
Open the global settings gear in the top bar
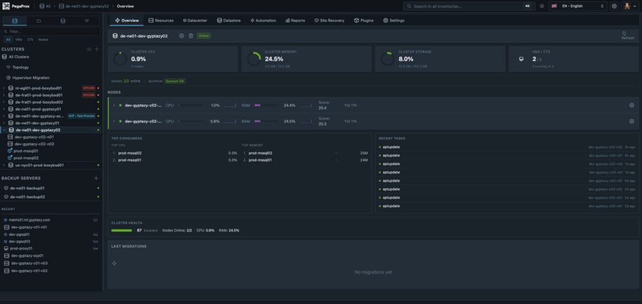coord(614,6)
